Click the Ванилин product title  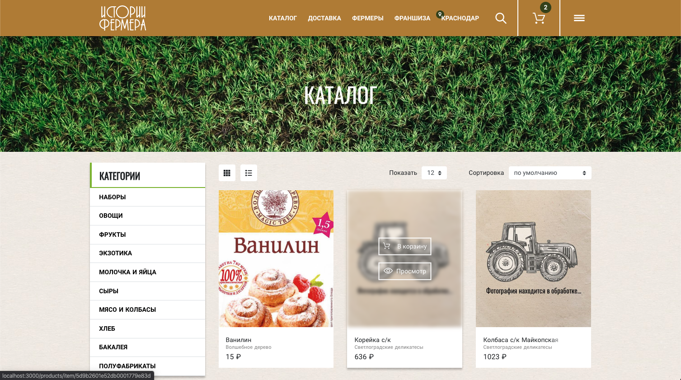(239, 340)
